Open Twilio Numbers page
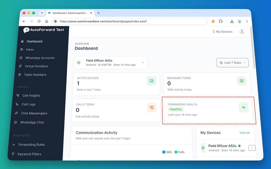Screen dimensions: 271x169 tap(35, 75)
